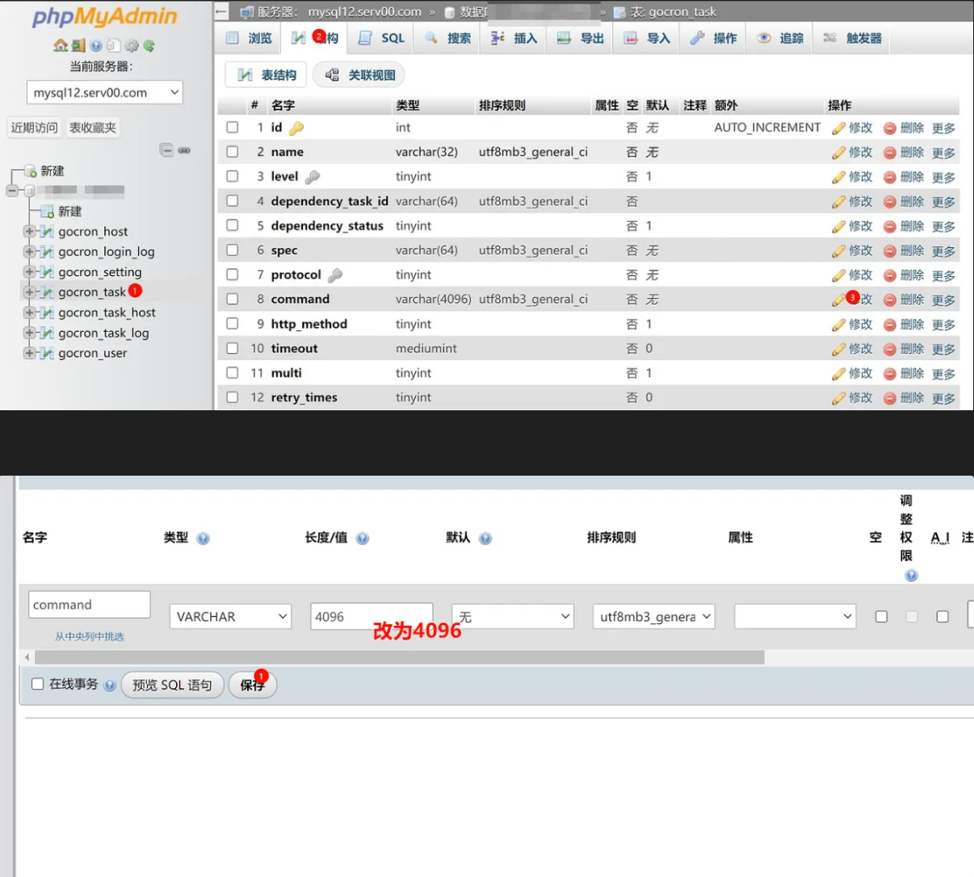This screenshot has width=974, height=877.
Task: Select checkbox for retry_times row
Action: pos(233,397)
